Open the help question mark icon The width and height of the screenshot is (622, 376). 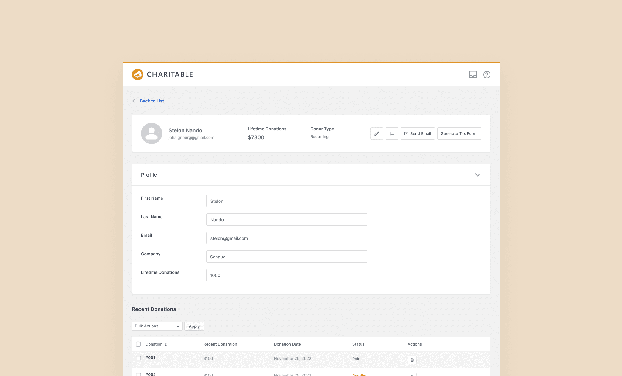pyautogui.click(x=487, y=74)
